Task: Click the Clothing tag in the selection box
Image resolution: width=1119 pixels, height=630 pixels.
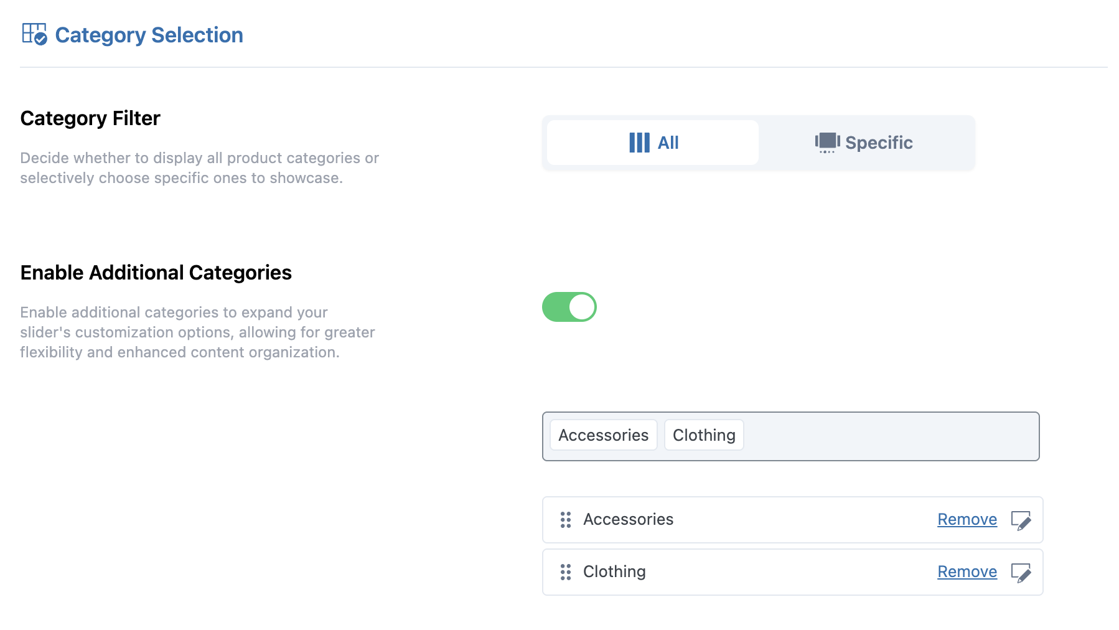Action: (x=704, y=435)
